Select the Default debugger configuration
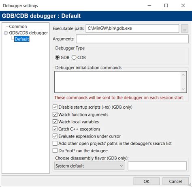192x187 pixels. (22, 39)
